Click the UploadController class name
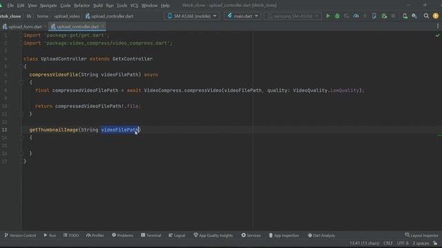Image resolution: width=442 pixels, height=248 pixels. click(x=64, y=59)
